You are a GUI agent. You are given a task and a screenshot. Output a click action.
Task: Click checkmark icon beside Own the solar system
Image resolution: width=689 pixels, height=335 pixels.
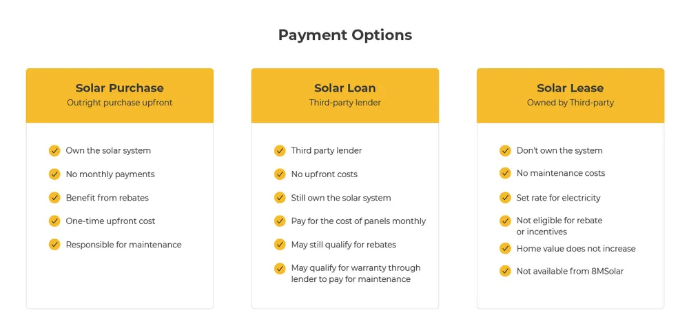click(x=54, y=151)
